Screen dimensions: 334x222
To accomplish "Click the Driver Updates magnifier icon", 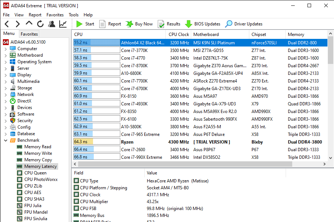I will [229, 24].
